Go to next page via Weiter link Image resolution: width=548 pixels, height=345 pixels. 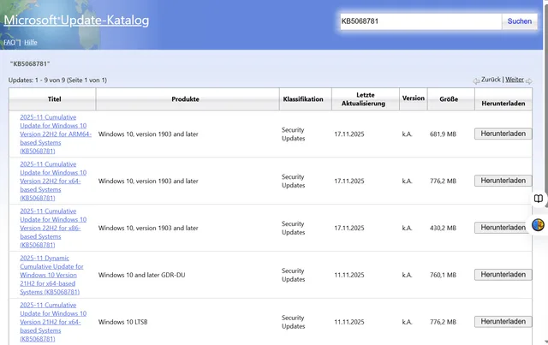pos(515,80)
